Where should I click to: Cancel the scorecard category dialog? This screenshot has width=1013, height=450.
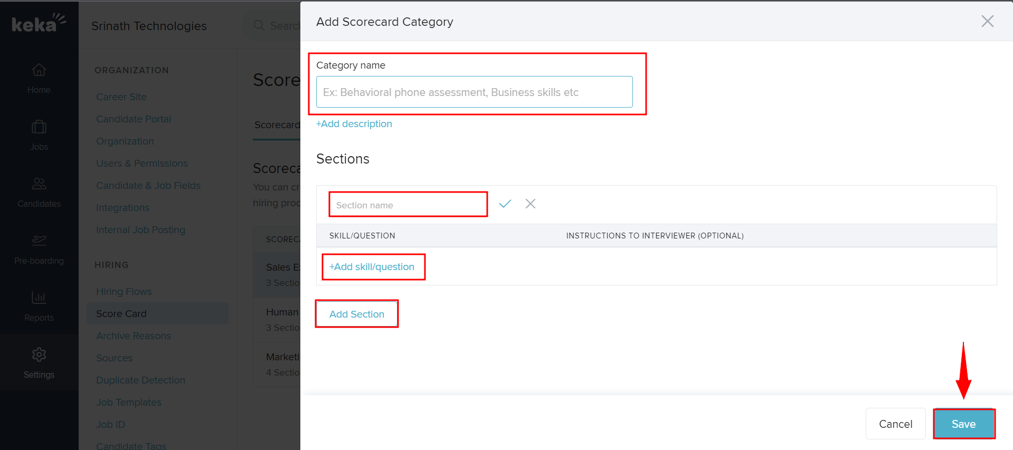tap(895, 424)
